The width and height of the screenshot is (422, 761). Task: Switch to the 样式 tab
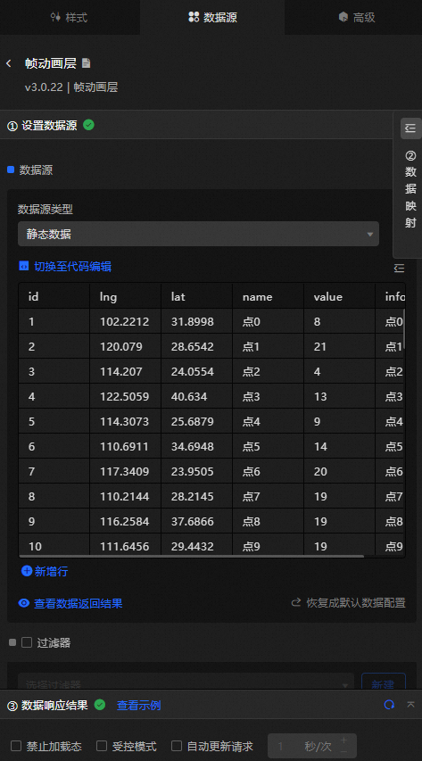(70, 18)
